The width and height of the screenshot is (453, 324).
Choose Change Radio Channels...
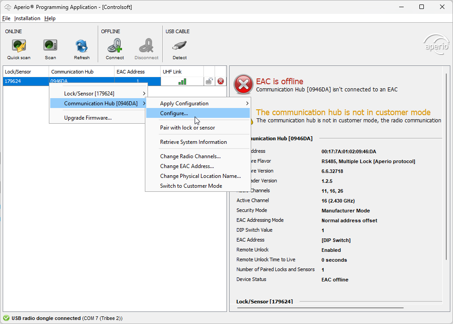[198, 156]
